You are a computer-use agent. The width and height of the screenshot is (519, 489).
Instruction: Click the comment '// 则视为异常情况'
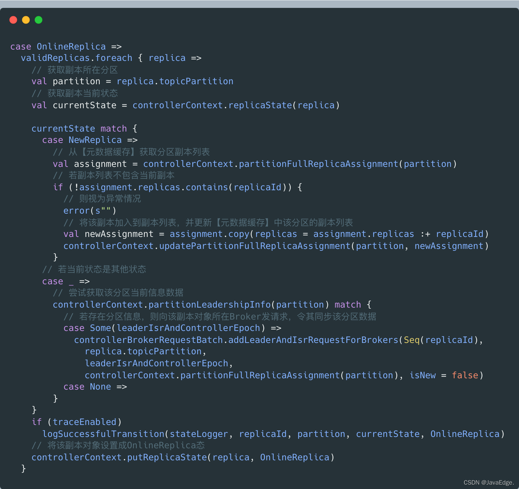[102, 199]
